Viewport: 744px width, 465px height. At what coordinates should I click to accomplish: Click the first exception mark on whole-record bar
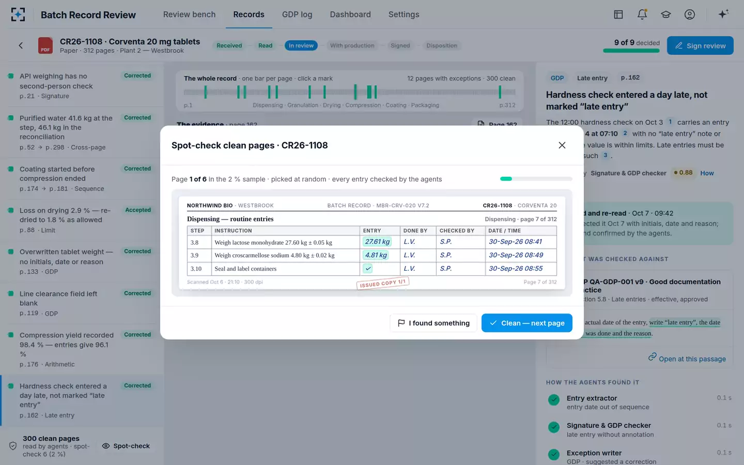206,92
